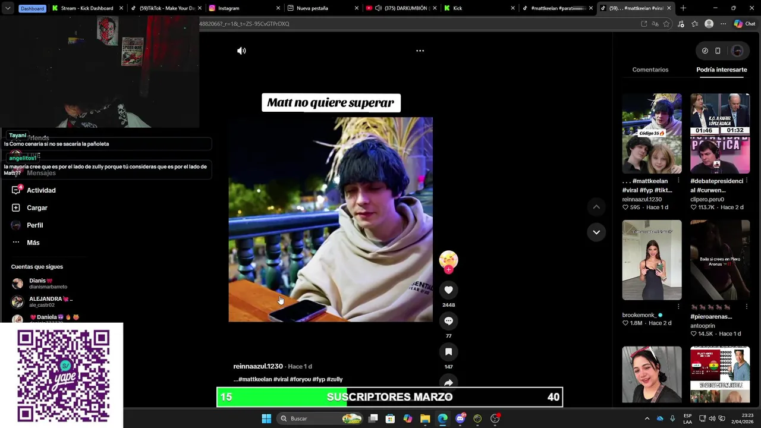Viewport: 761px width, 428px height.
Task: Open the video comments bubble icon
Action: pos(448,321)
